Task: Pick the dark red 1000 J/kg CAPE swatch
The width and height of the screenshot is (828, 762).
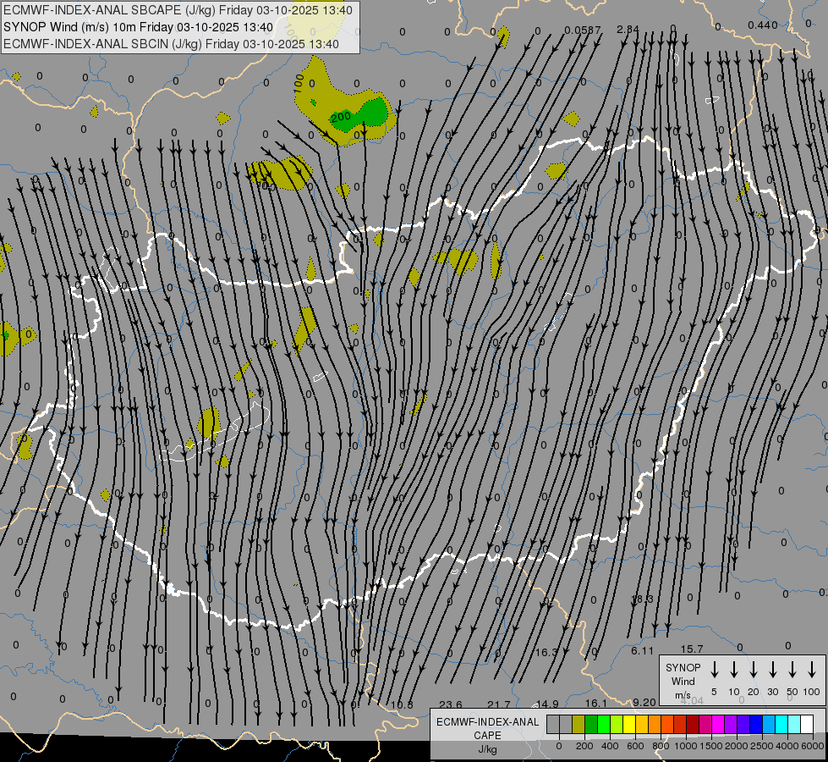Action: pyautogui.click(x=693, y=724)
